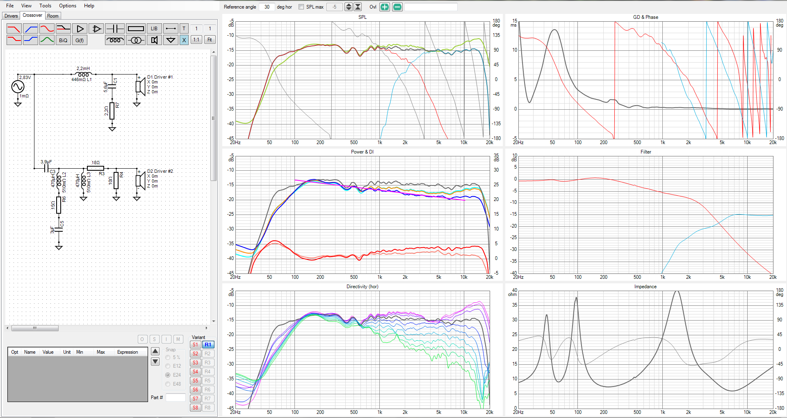
Task: Click the Expression column header
Action: [128, 352]
